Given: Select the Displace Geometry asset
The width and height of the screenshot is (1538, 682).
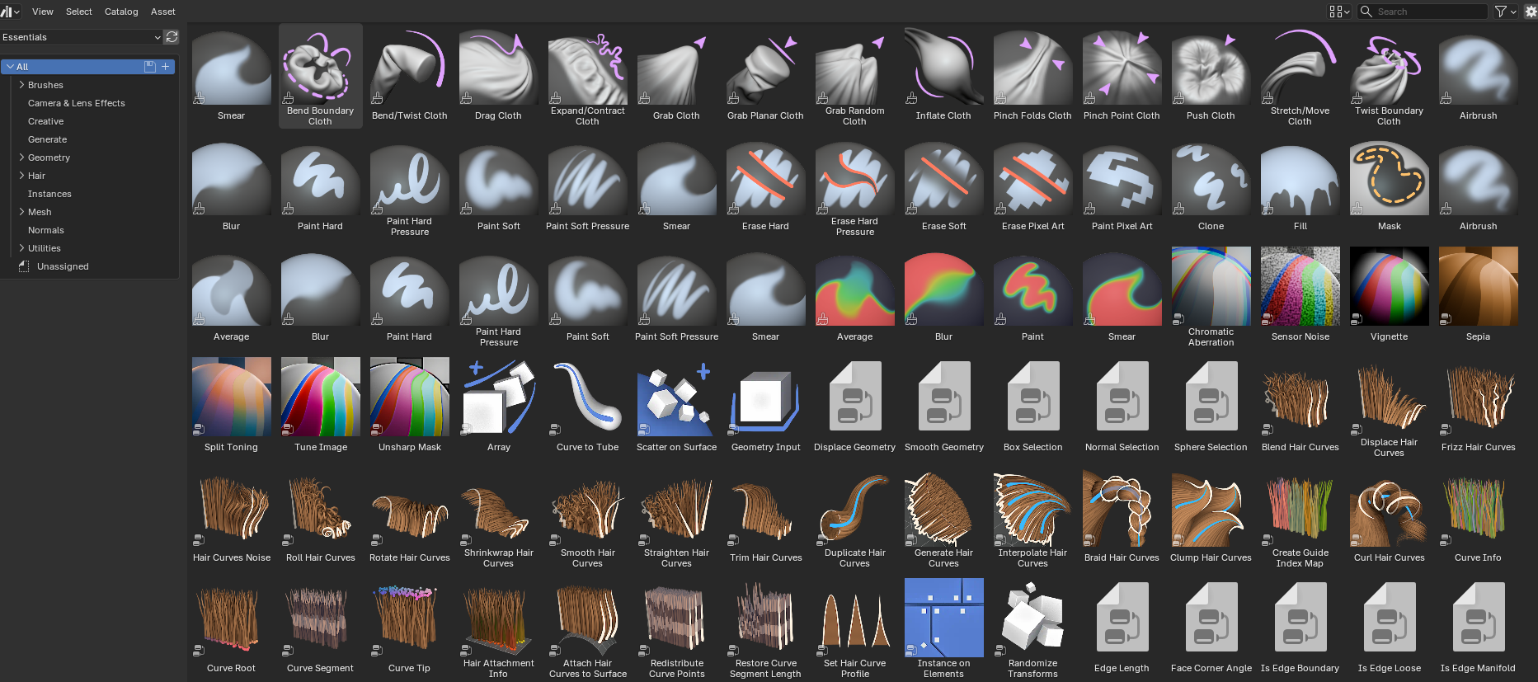Looking at the screenshot, I should [x=855, y=407].
